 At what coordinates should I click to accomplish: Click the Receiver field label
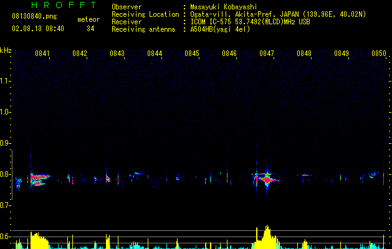(x=127, y=22)
